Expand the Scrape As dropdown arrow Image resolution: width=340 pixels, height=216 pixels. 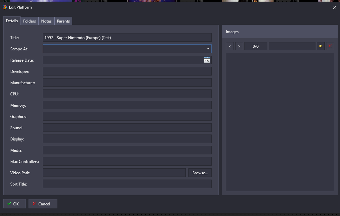pos(208,49)
